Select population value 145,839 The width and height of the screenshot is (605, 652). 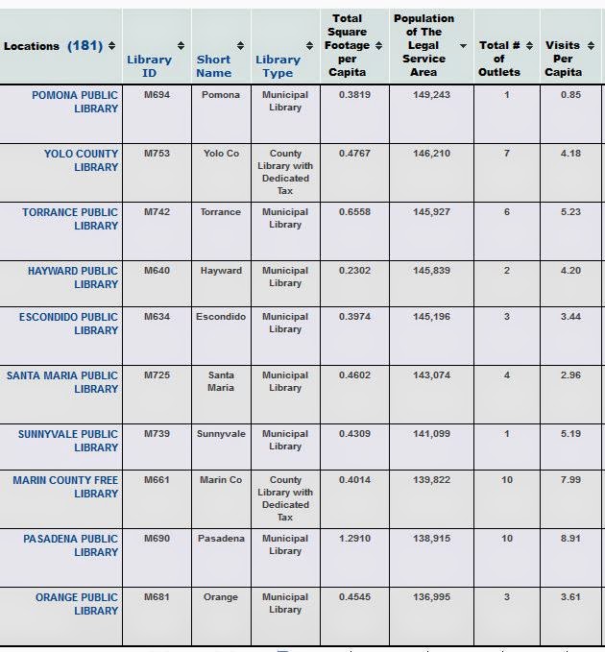(431, 271)
